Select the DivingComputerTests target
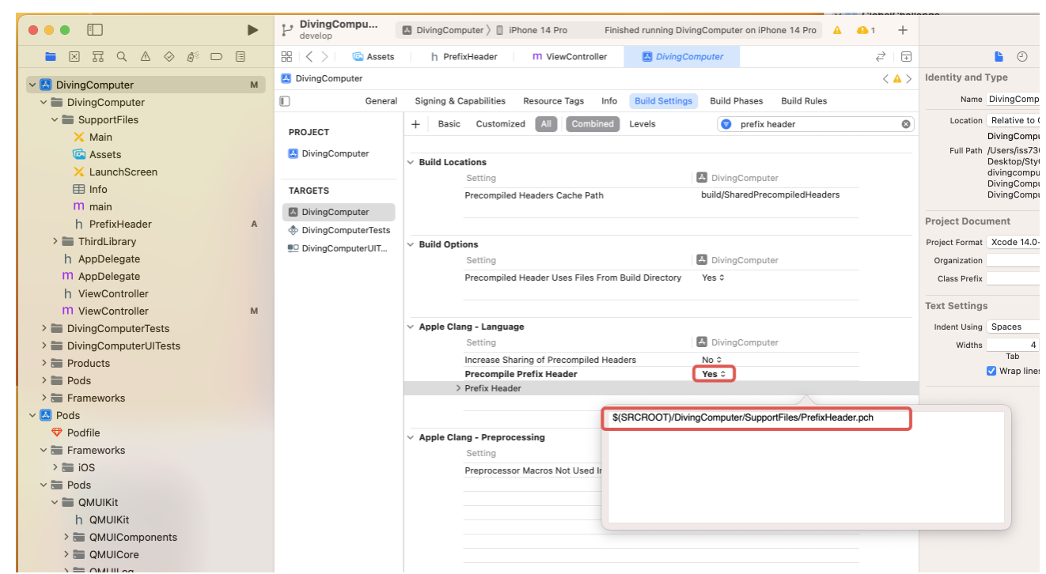Screen dimensions: 1046x574 tap(339, 230)
